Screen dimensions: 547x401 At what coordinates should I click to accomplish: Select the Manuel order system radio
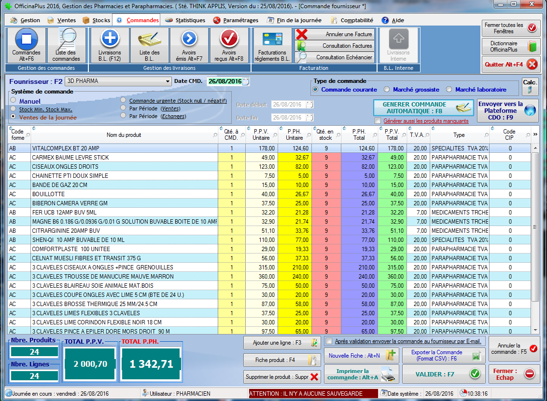point(14,101)
